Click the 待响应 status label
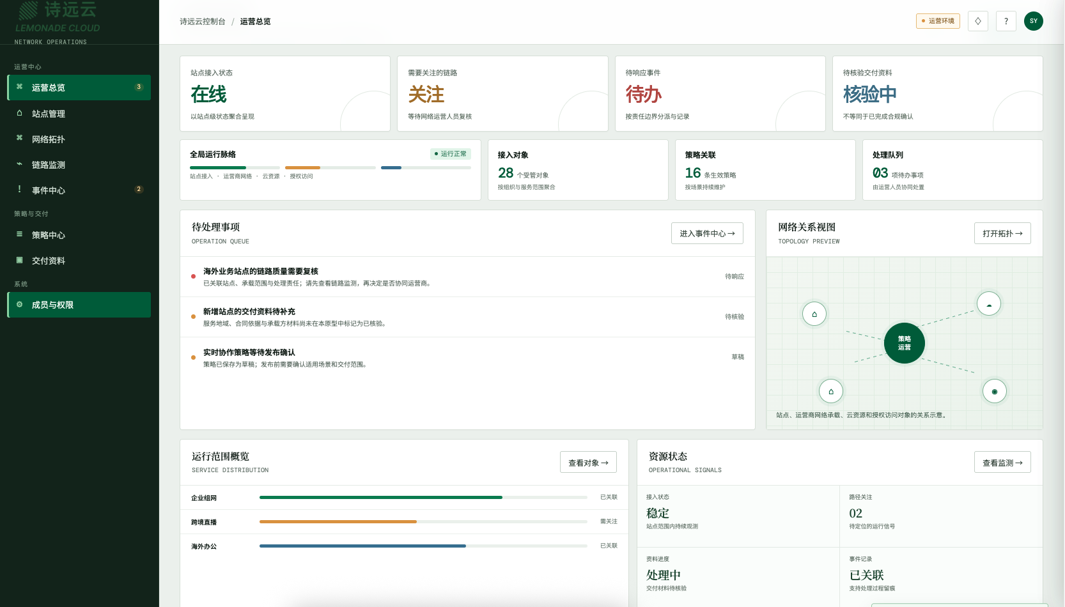This screenshot has width=1065, height=607. pos(735,277)
